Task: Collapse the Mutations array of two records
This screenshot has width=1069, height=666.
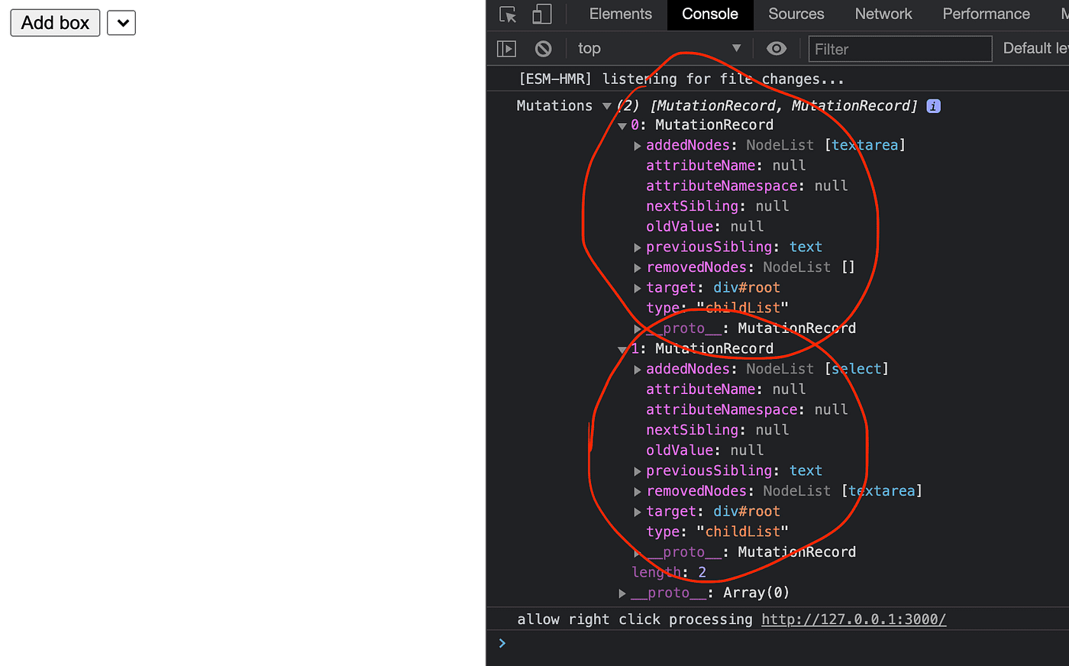Action: point(607,106)
